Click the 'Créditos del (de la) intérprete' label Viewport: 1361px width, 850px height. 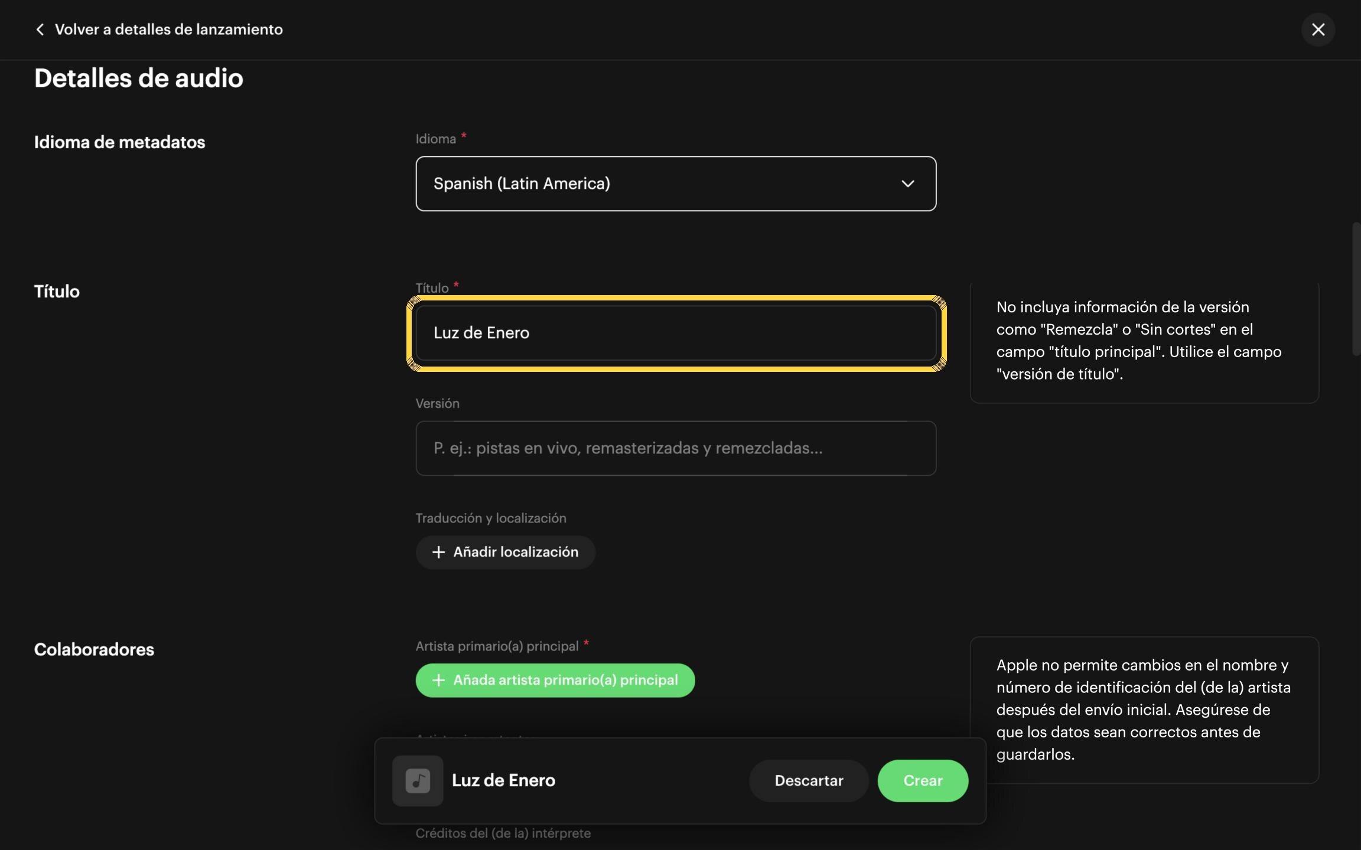coord(503,833)
